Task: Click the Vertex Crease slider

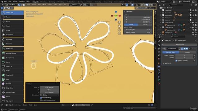Action: pos(138,32)
